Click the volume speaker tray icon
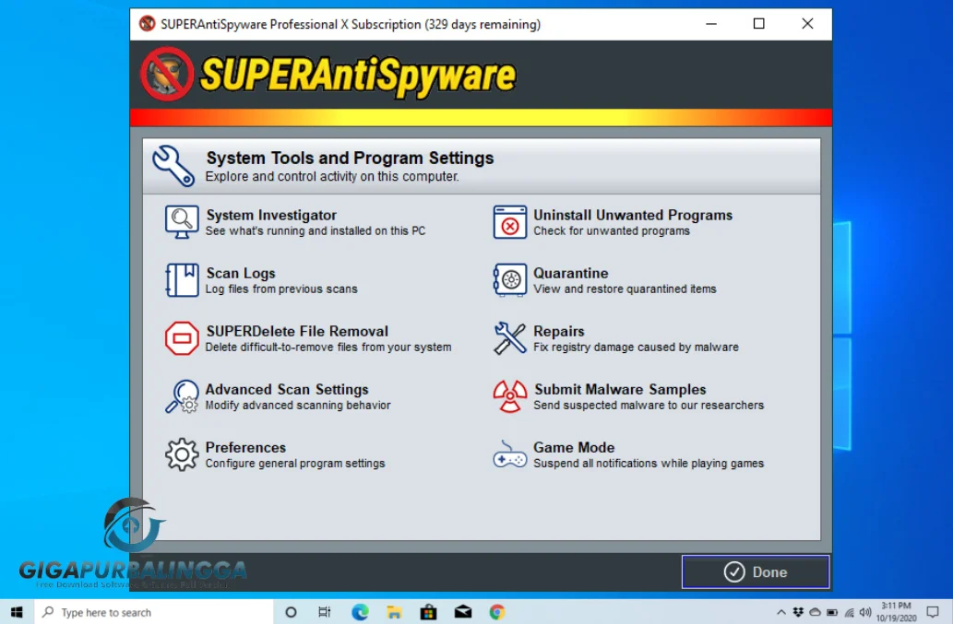The height and width of the screenshot is (624, 953). tap(865, 612)
